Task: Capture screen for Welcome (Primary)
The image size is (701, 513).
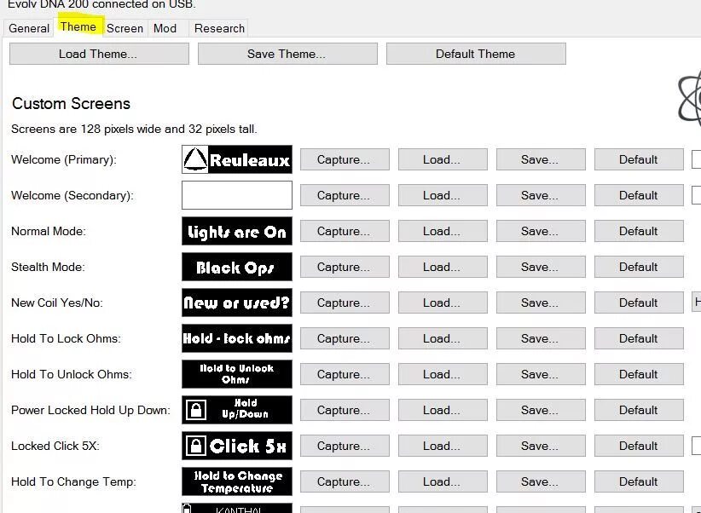Action: (x=345, y=159)
